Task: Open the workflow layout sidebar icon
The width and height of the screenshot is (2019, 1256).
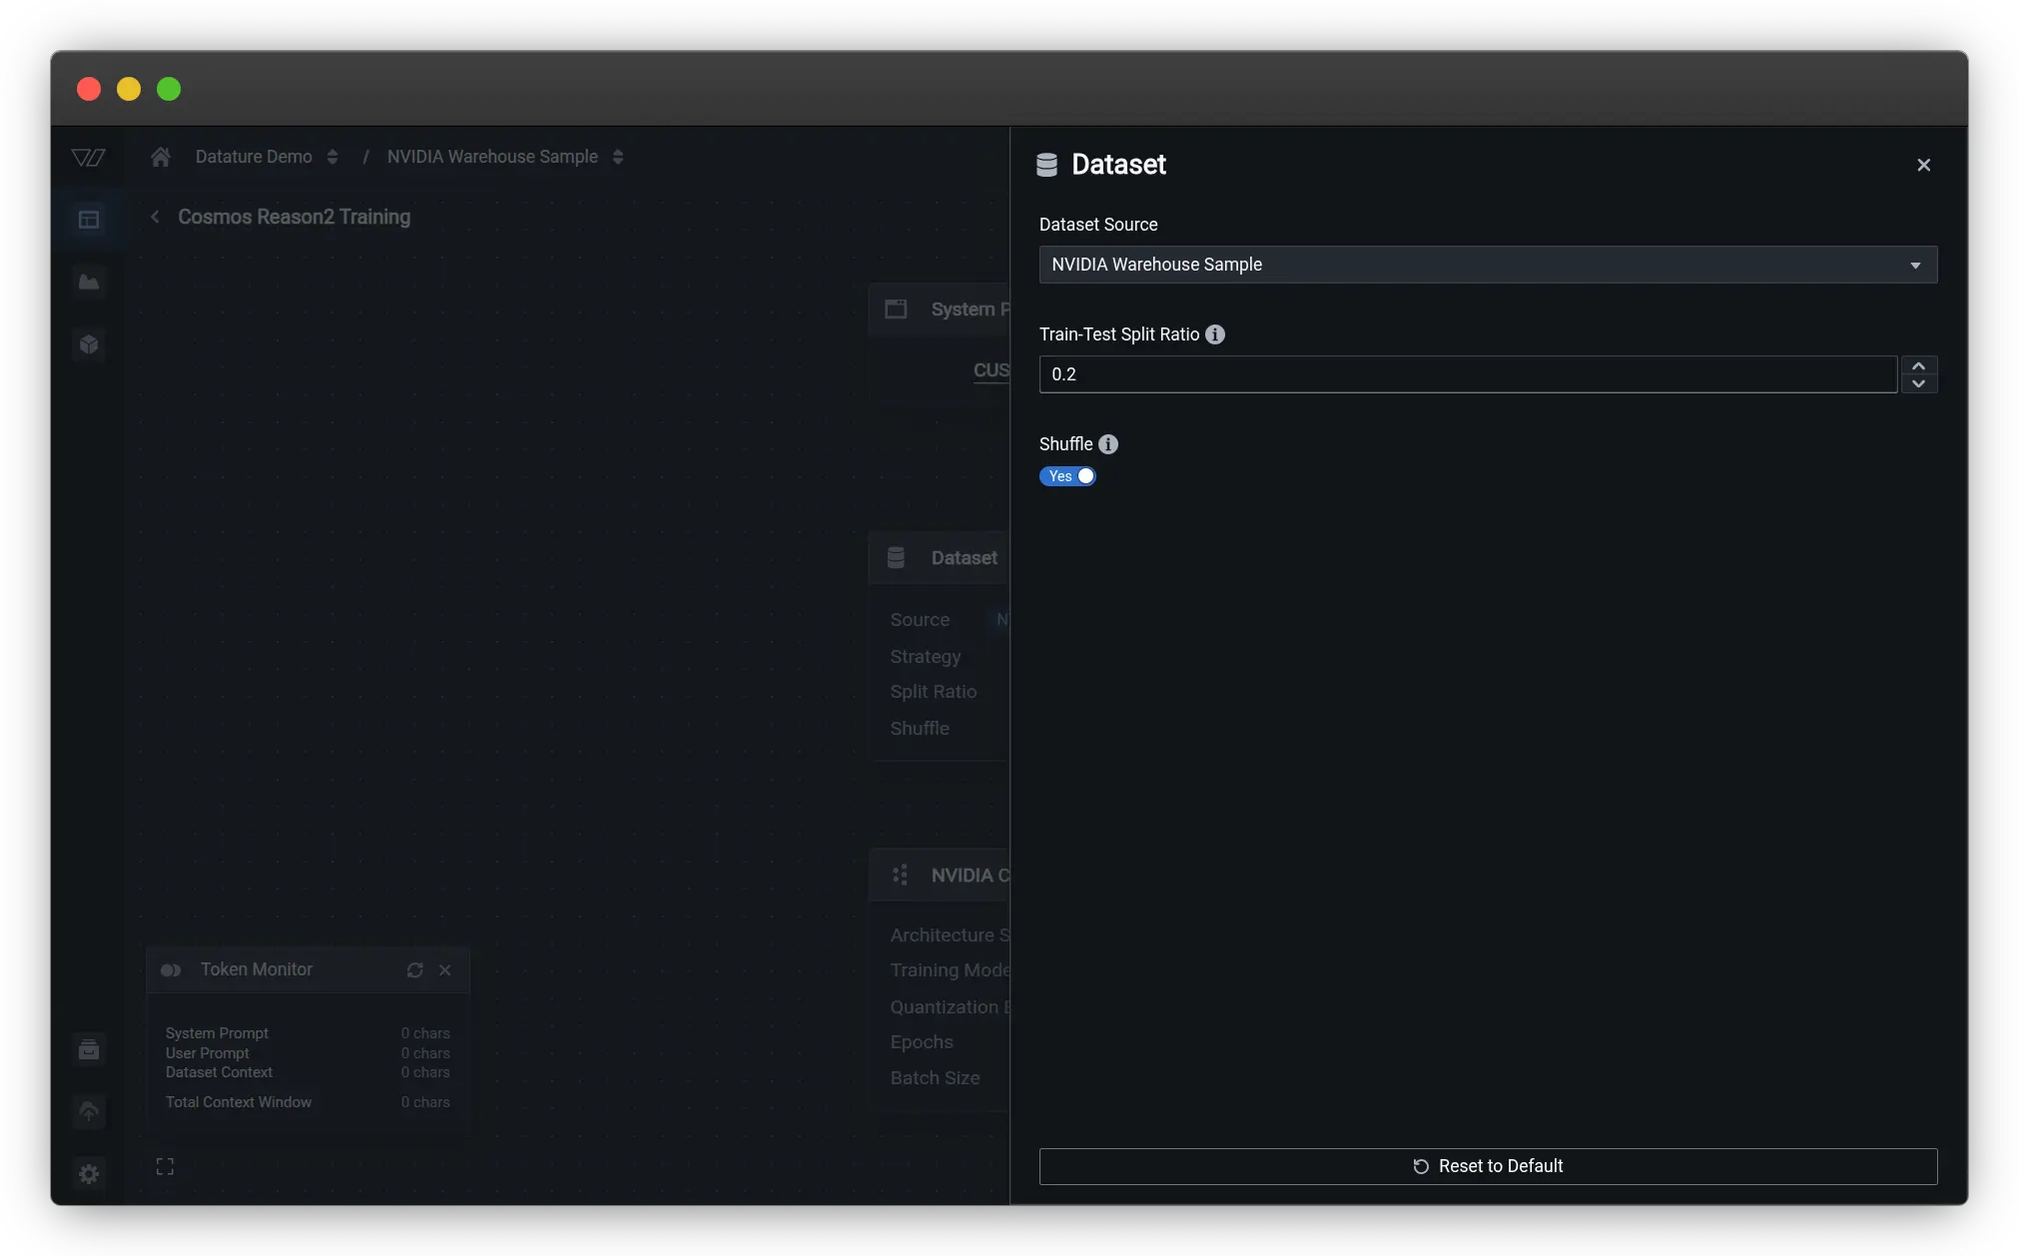Action: point(89,219)
